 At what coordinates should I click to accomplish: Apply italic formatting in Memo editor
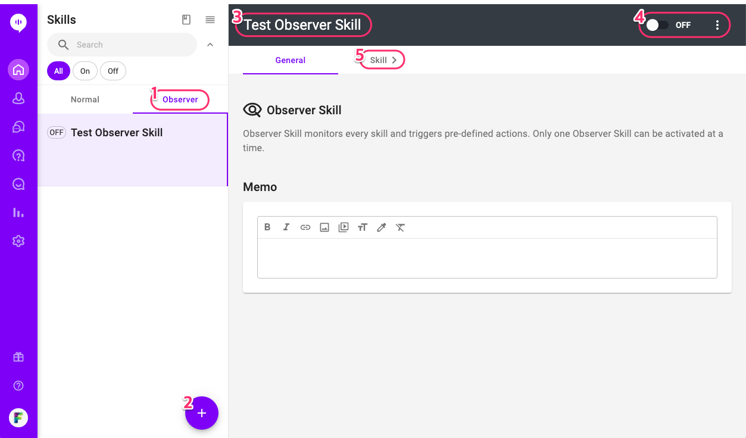286,227
